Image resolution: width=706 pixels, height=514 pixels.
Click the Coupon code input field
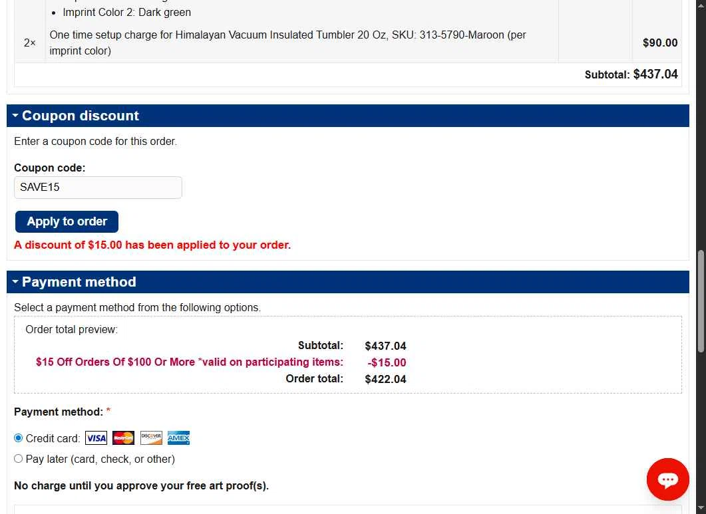coord(98,188)
